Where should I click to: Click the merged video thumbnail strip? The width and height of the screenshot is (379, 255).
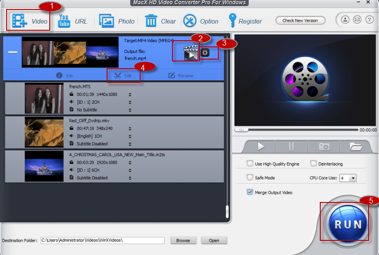click(70, 52)
